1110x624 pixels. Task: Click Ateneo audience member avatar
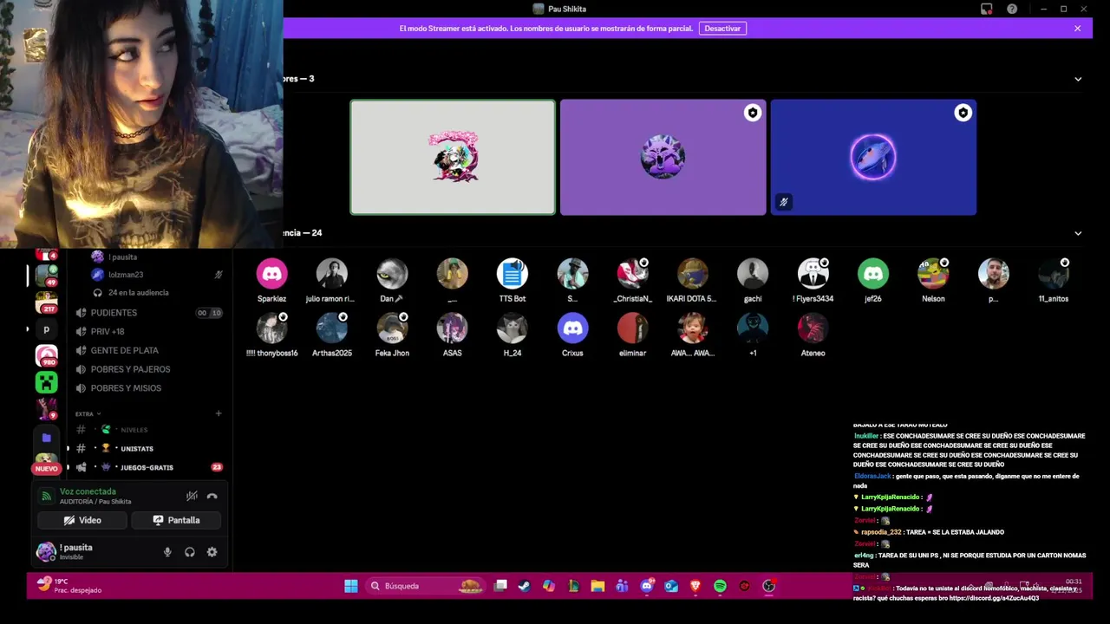point(813,328)
